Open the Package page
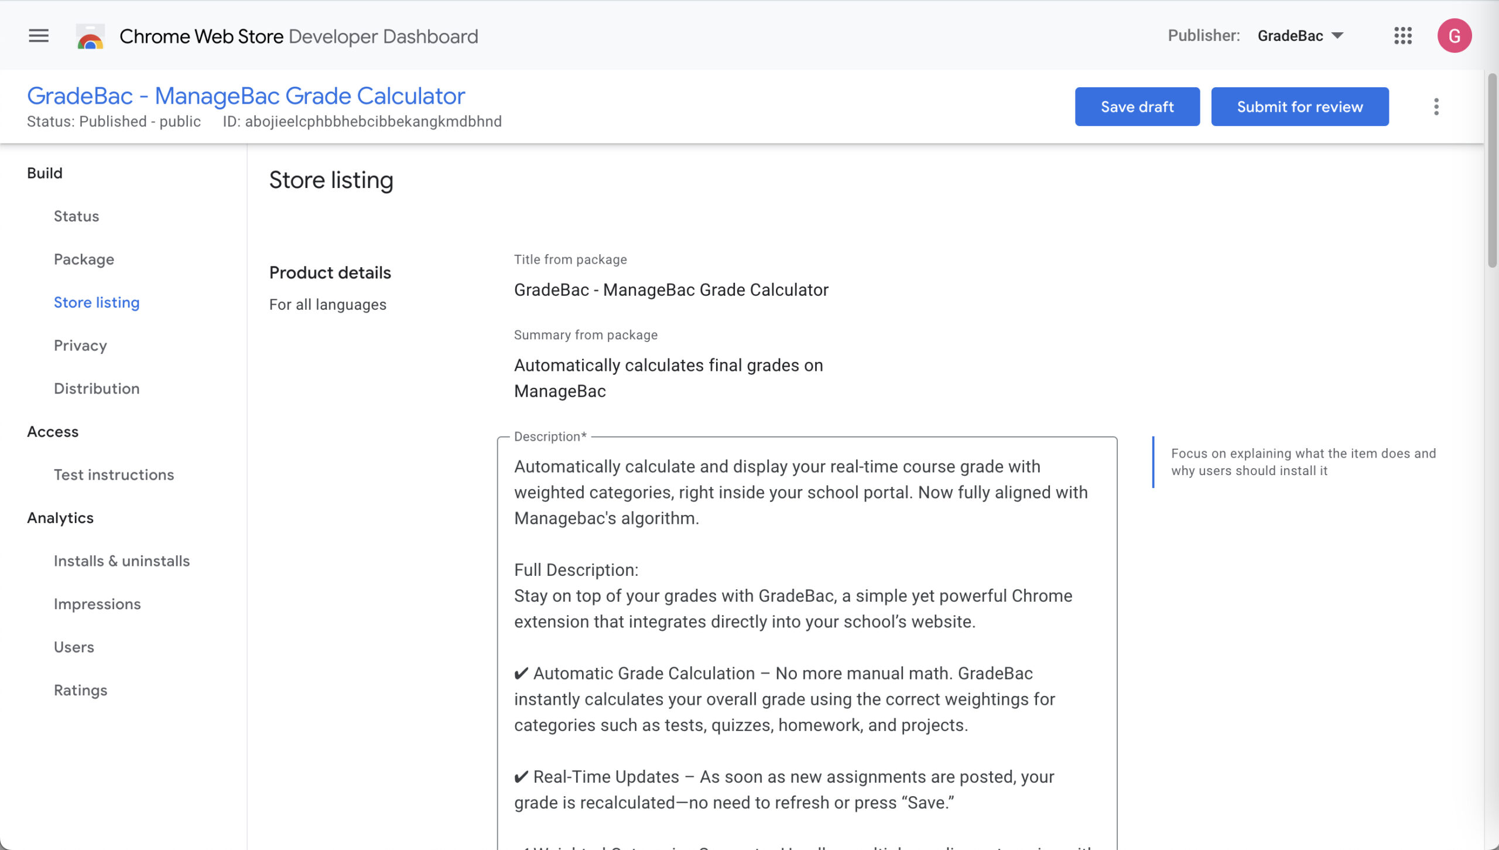The width and height of the screenshot is (1499, 850). tap(84, 260)
